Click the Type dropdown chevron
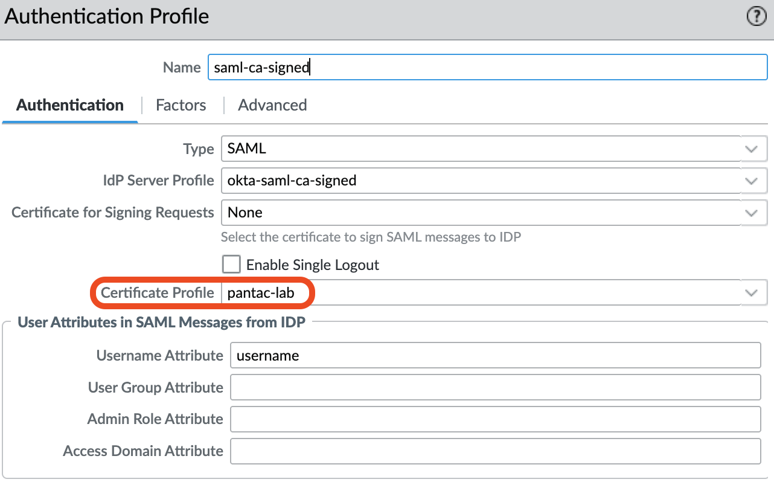This screenshot has height=482, width=774. click(x=752, y=149)
